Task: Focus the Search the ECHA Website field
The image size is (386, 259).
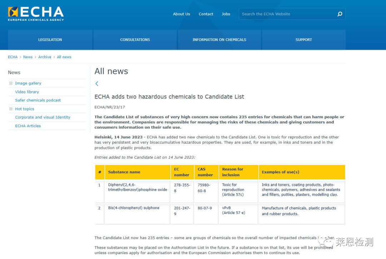Action: coord(286,14)
